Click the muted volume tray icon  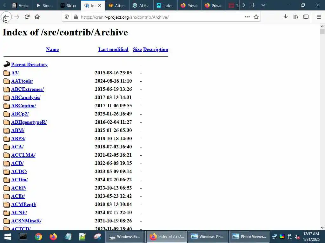(297, 237)
